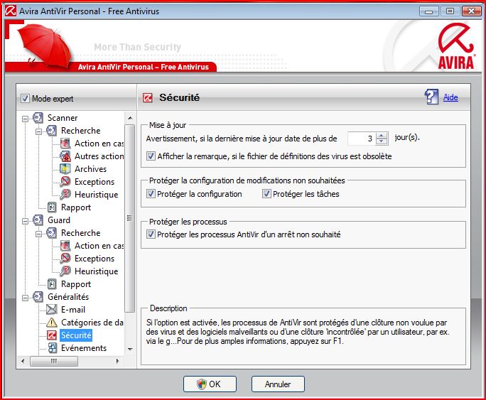
Task: Disable 'Protéger les processus AntiVir' checkbox
Action: click(x=151, y=234)
